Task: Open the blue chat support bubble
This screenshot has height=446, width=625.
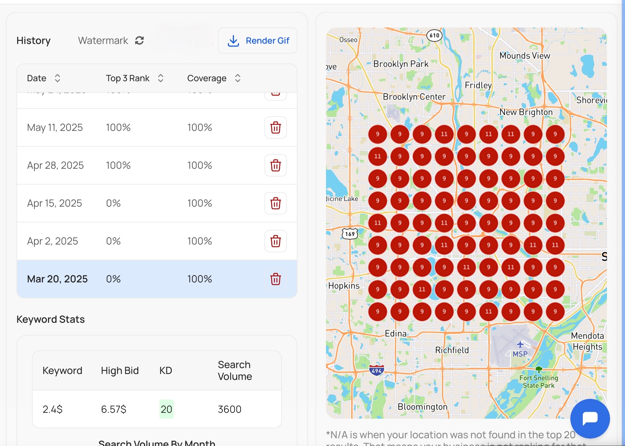Action: point(590,418)
